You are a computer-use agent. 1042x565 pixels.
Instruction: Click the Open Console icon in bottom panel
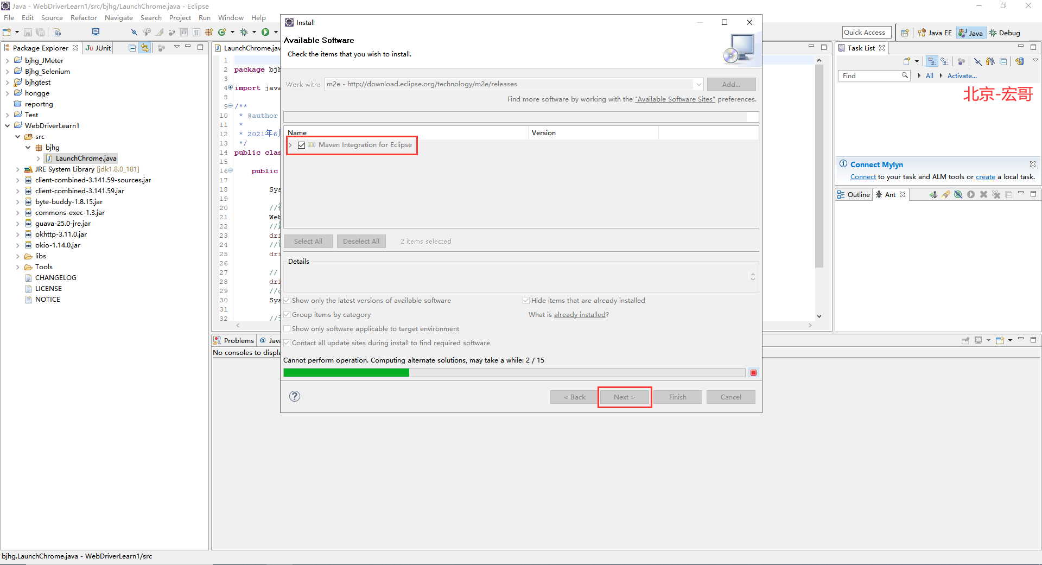tap(1000, 340)
